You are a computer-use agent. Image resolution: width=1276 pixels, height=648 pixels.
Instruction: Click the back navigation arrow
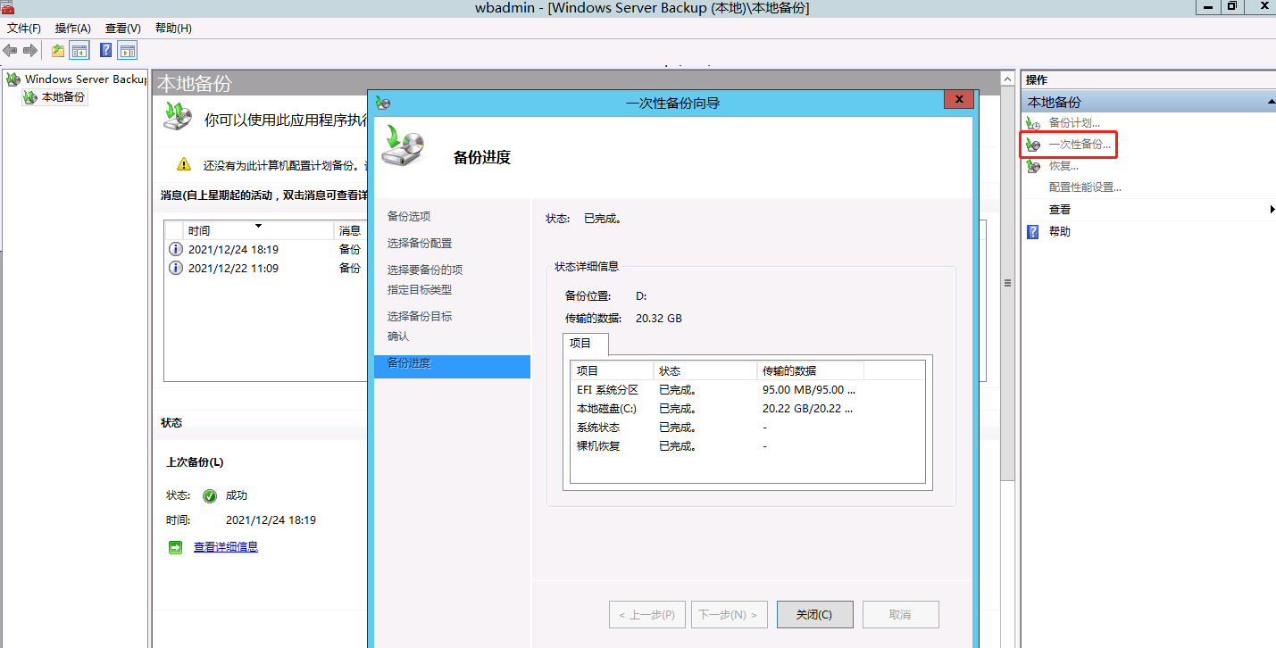coord(9,50)
